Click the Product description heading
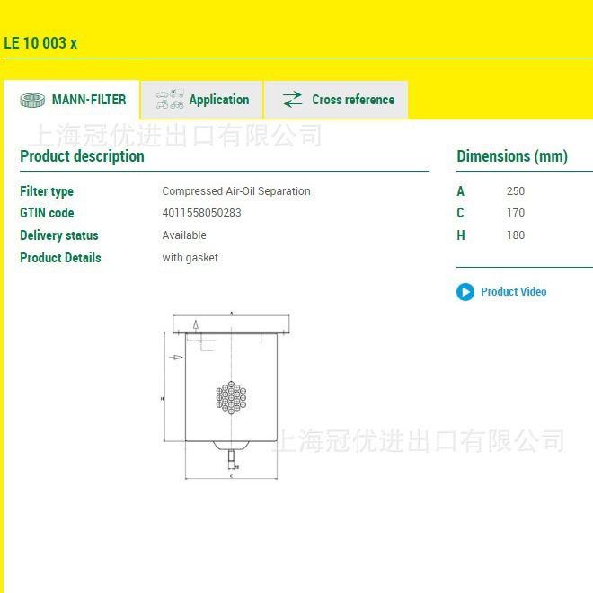This screenshot has width=593, height=593. pos(82,156)
